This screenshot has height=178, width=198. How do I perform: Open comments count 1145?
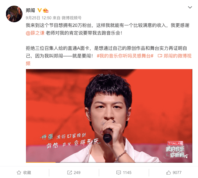tap(127, 173)
